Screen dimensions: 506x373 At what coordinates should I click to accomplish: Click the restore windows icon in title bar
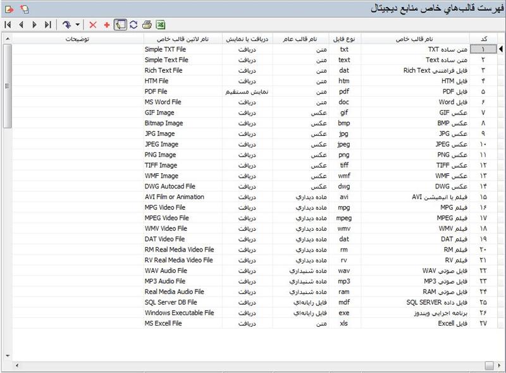click(x=25, y=9)
